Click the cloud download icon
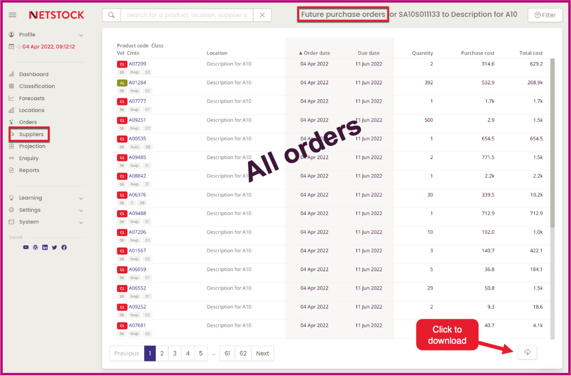 pyautogui.click(x=527, y=352)
